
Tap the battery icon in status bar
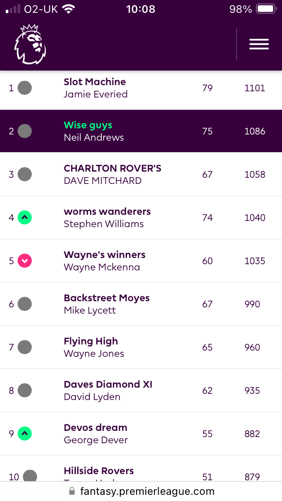[266, 9]
